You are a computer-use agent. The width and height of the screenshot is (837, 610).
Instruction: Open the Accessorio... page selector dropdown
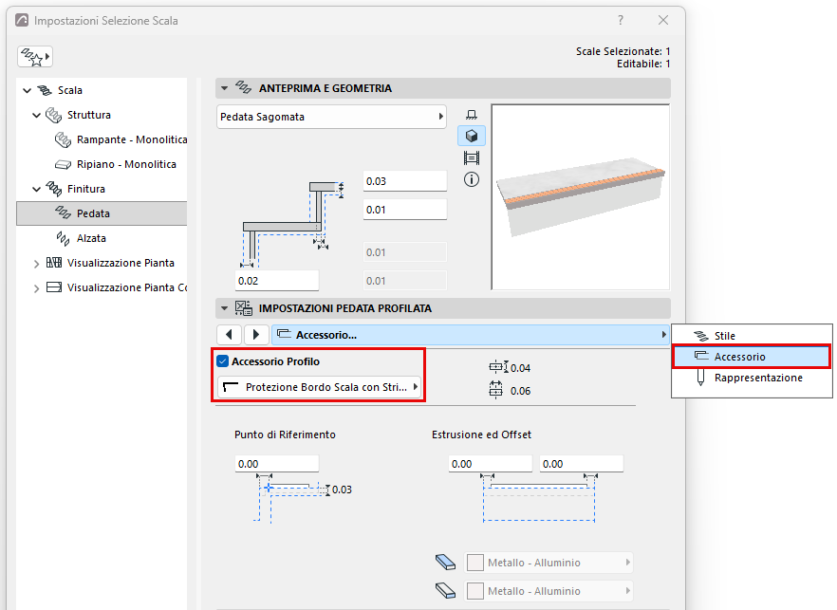click(x=471, y=335)
